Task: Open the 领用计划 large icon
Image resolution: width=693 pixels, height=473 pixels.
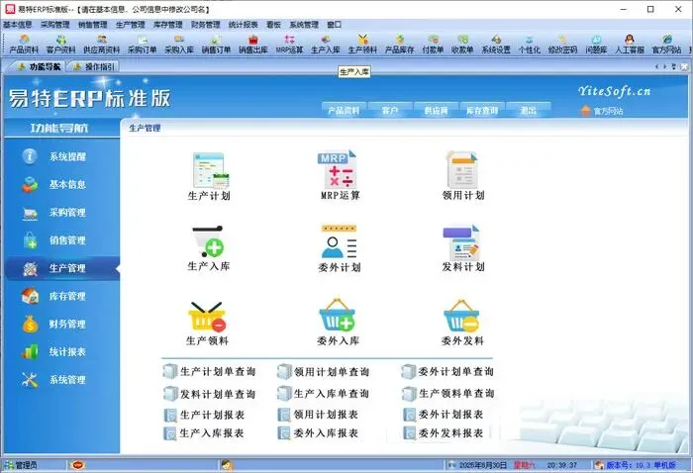Action: tap(462, 176)
